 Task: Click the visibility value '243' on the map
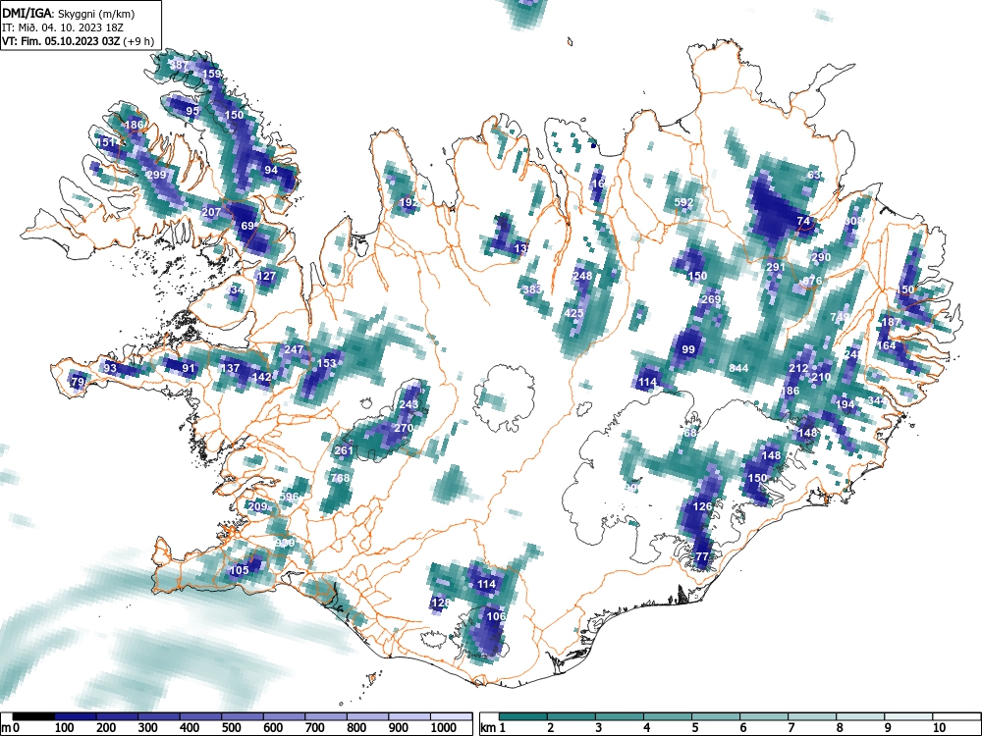coord(409,404)
